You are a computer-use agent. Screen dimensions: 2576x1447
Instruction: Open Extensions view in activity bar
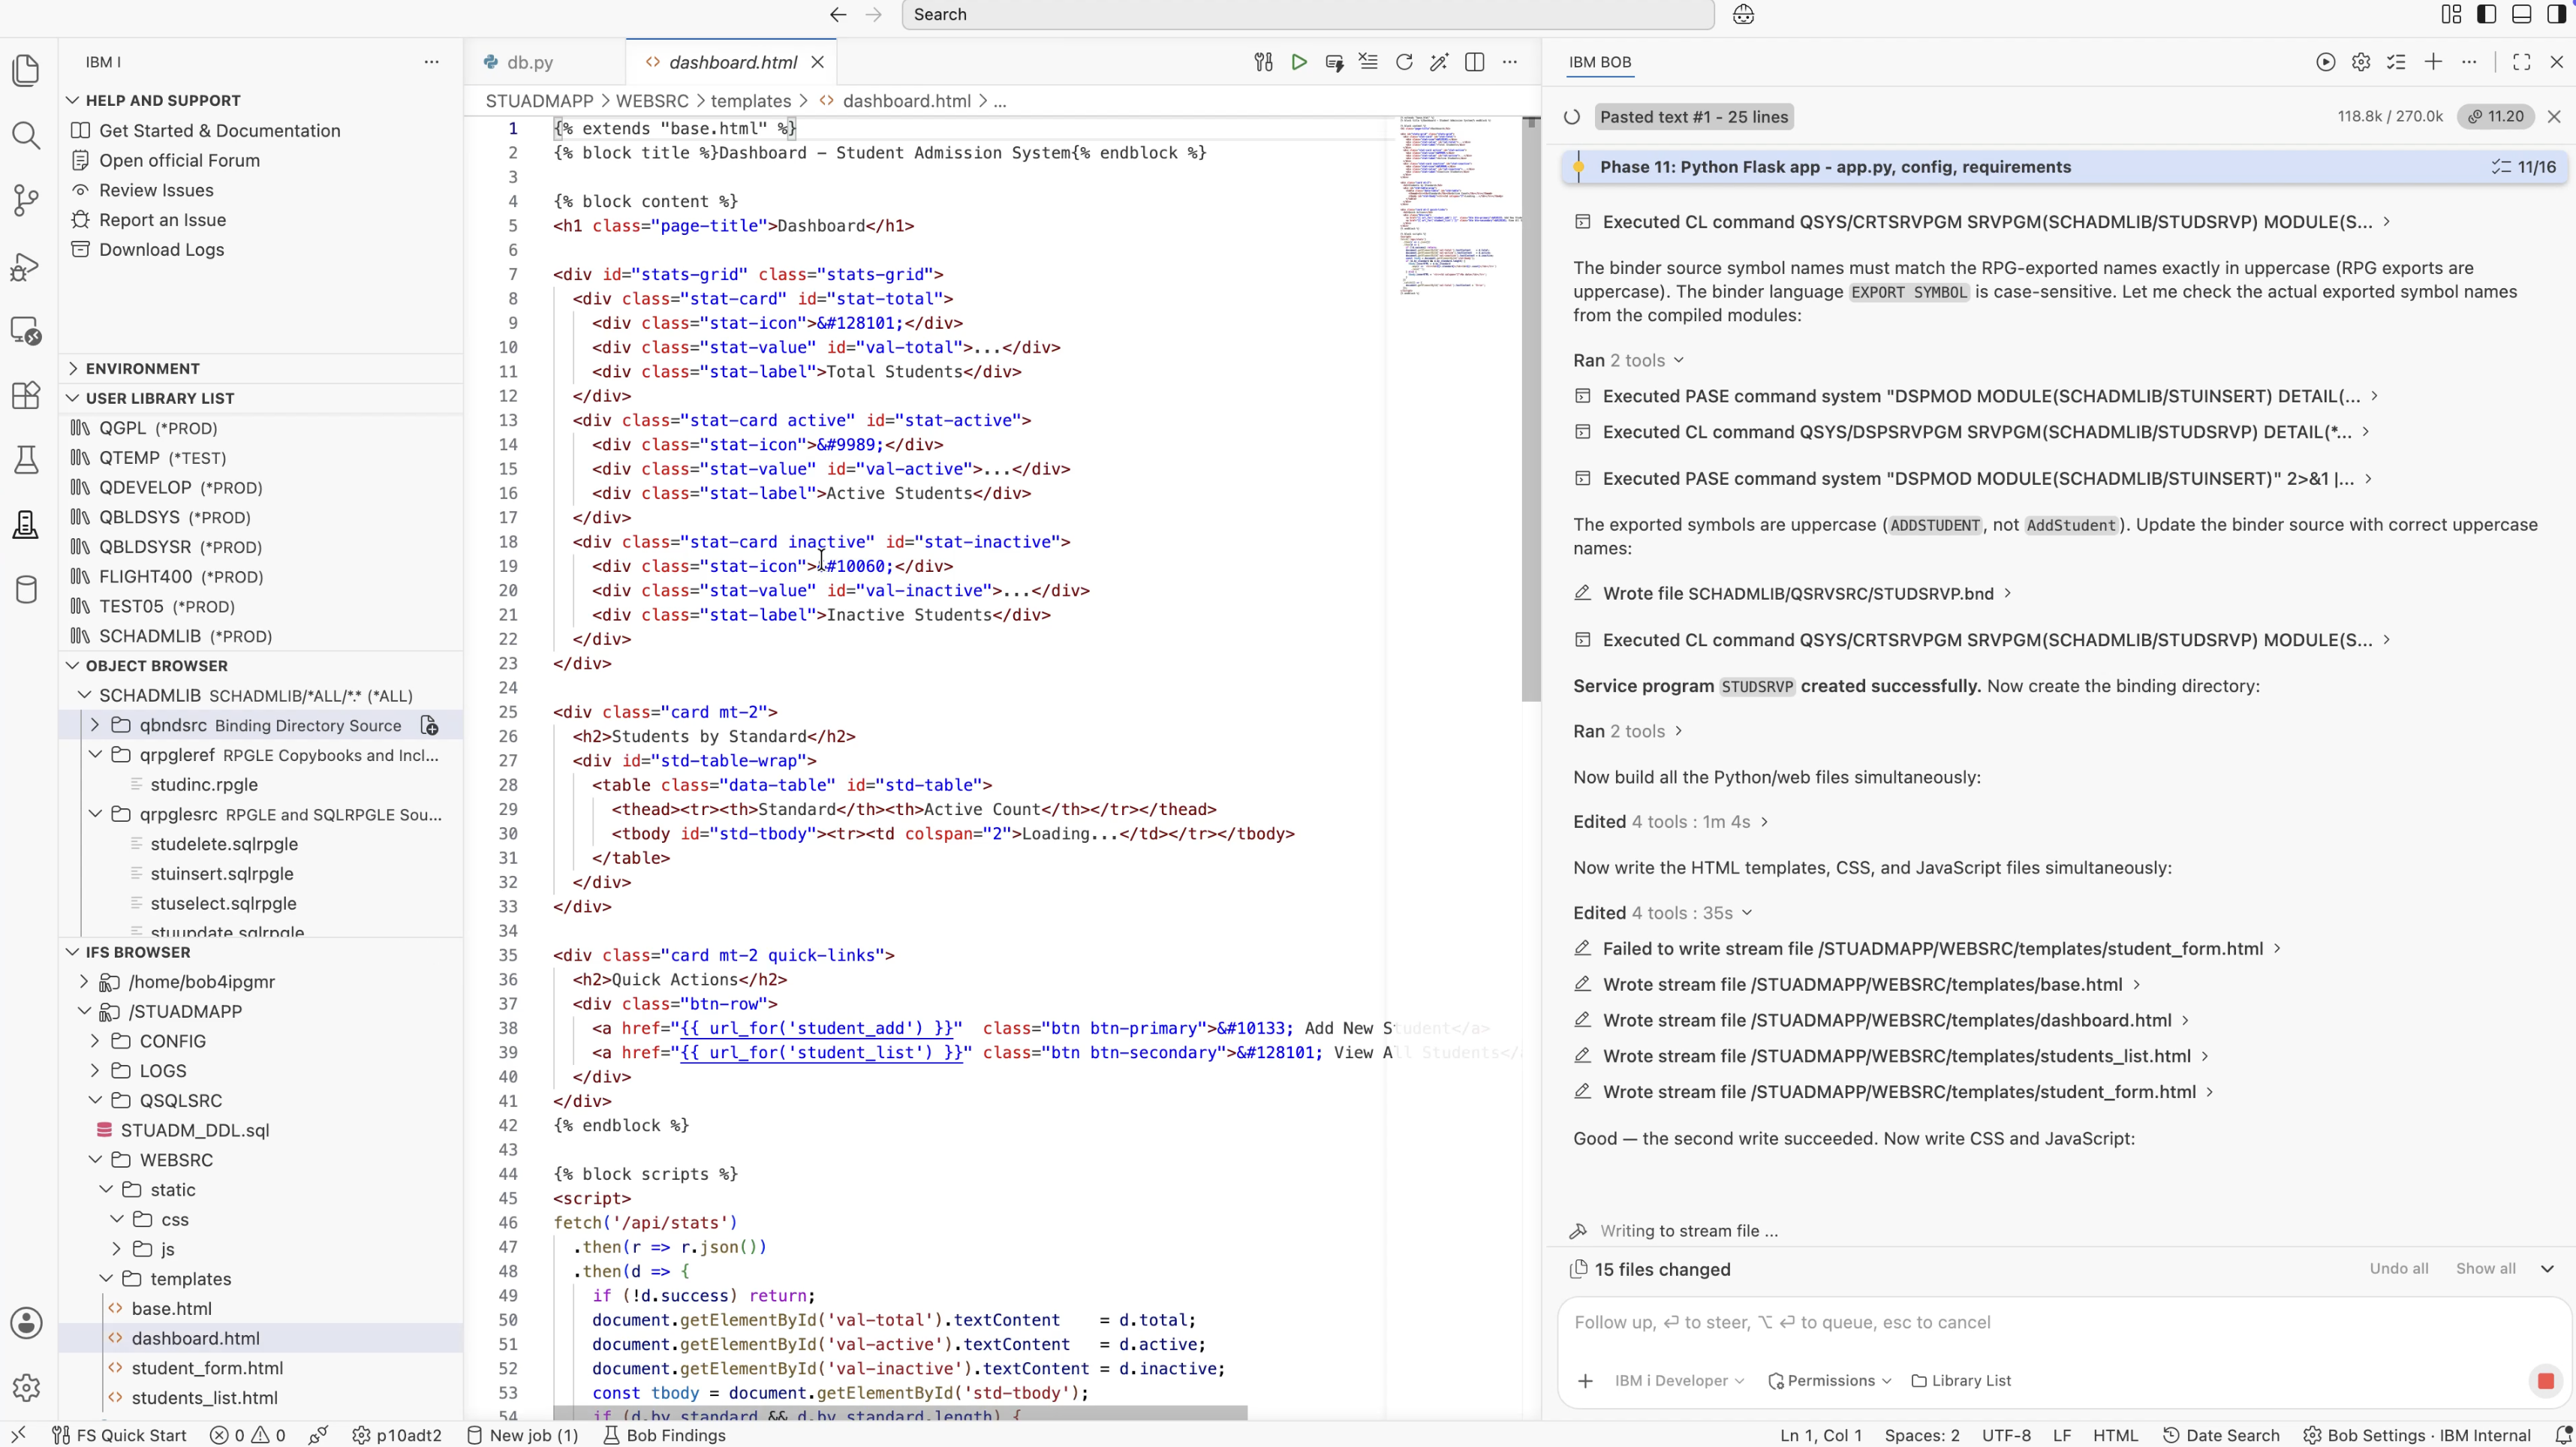tap(26, 395)
